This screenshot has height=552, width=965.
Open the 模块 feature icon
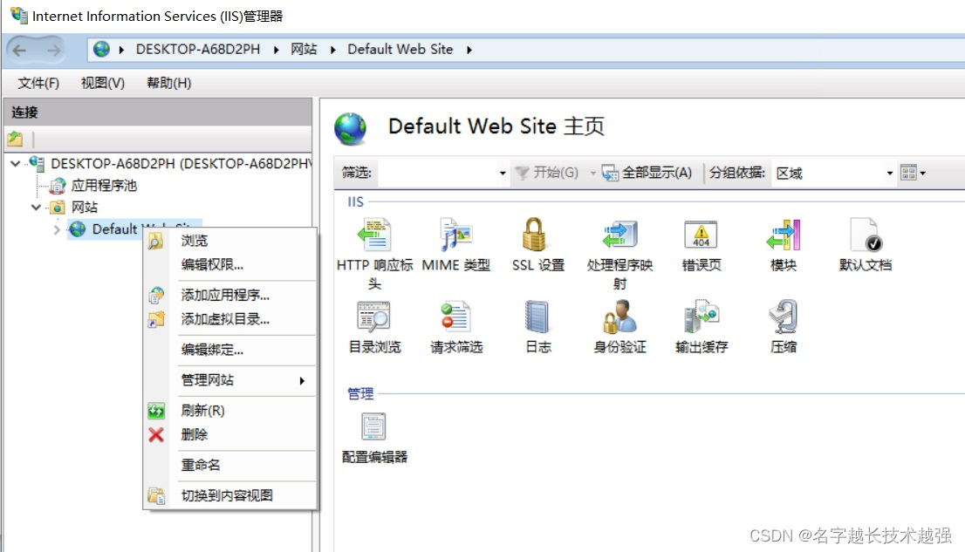(783, 235)
